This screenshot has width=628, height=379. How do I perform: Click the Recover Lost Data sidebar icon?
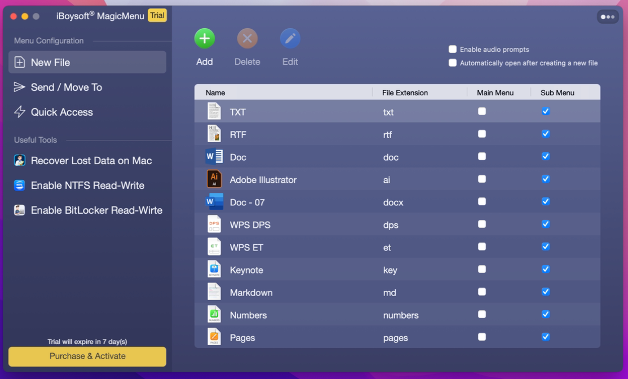point(19,160)
